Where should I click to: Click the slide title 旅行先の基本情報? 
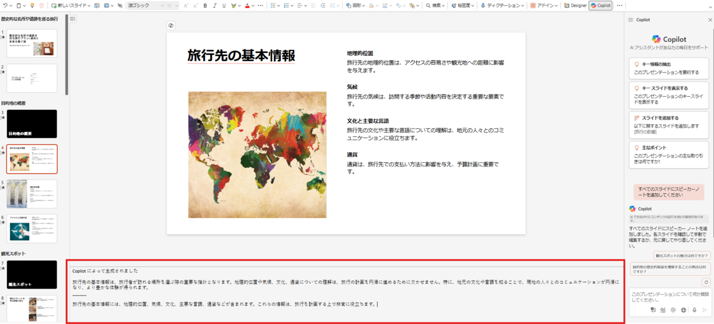241,55
